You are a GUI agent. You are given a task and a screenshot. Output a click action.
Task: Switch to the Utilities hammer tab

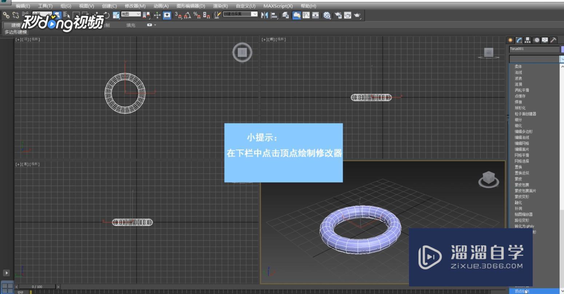pos(553,40)
